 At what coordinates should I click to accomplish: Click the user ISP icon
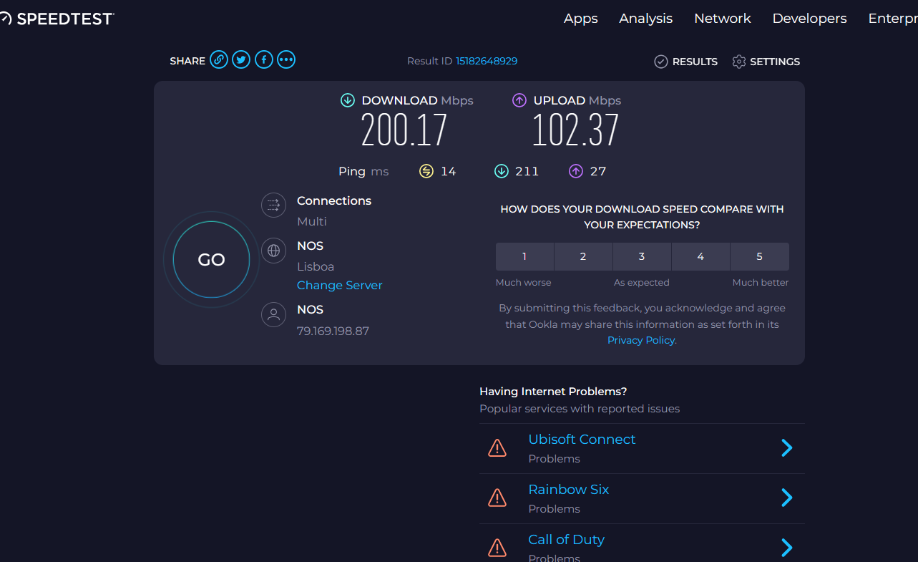click(x=273, y=315)
